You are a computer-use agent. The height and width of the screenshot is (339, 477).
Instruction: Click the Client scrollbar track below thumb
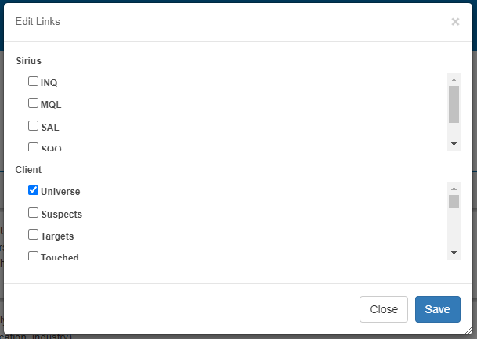454,228
